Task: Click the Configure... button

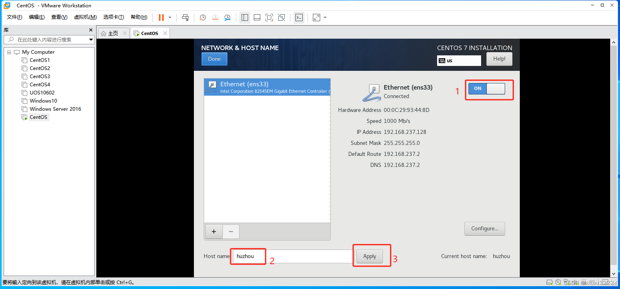Action: coord(485,229)
